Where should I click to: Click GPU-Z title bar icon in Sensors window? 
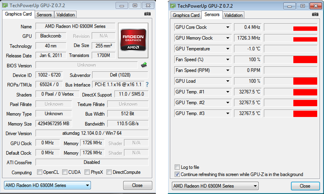click(x=173, y=6)
